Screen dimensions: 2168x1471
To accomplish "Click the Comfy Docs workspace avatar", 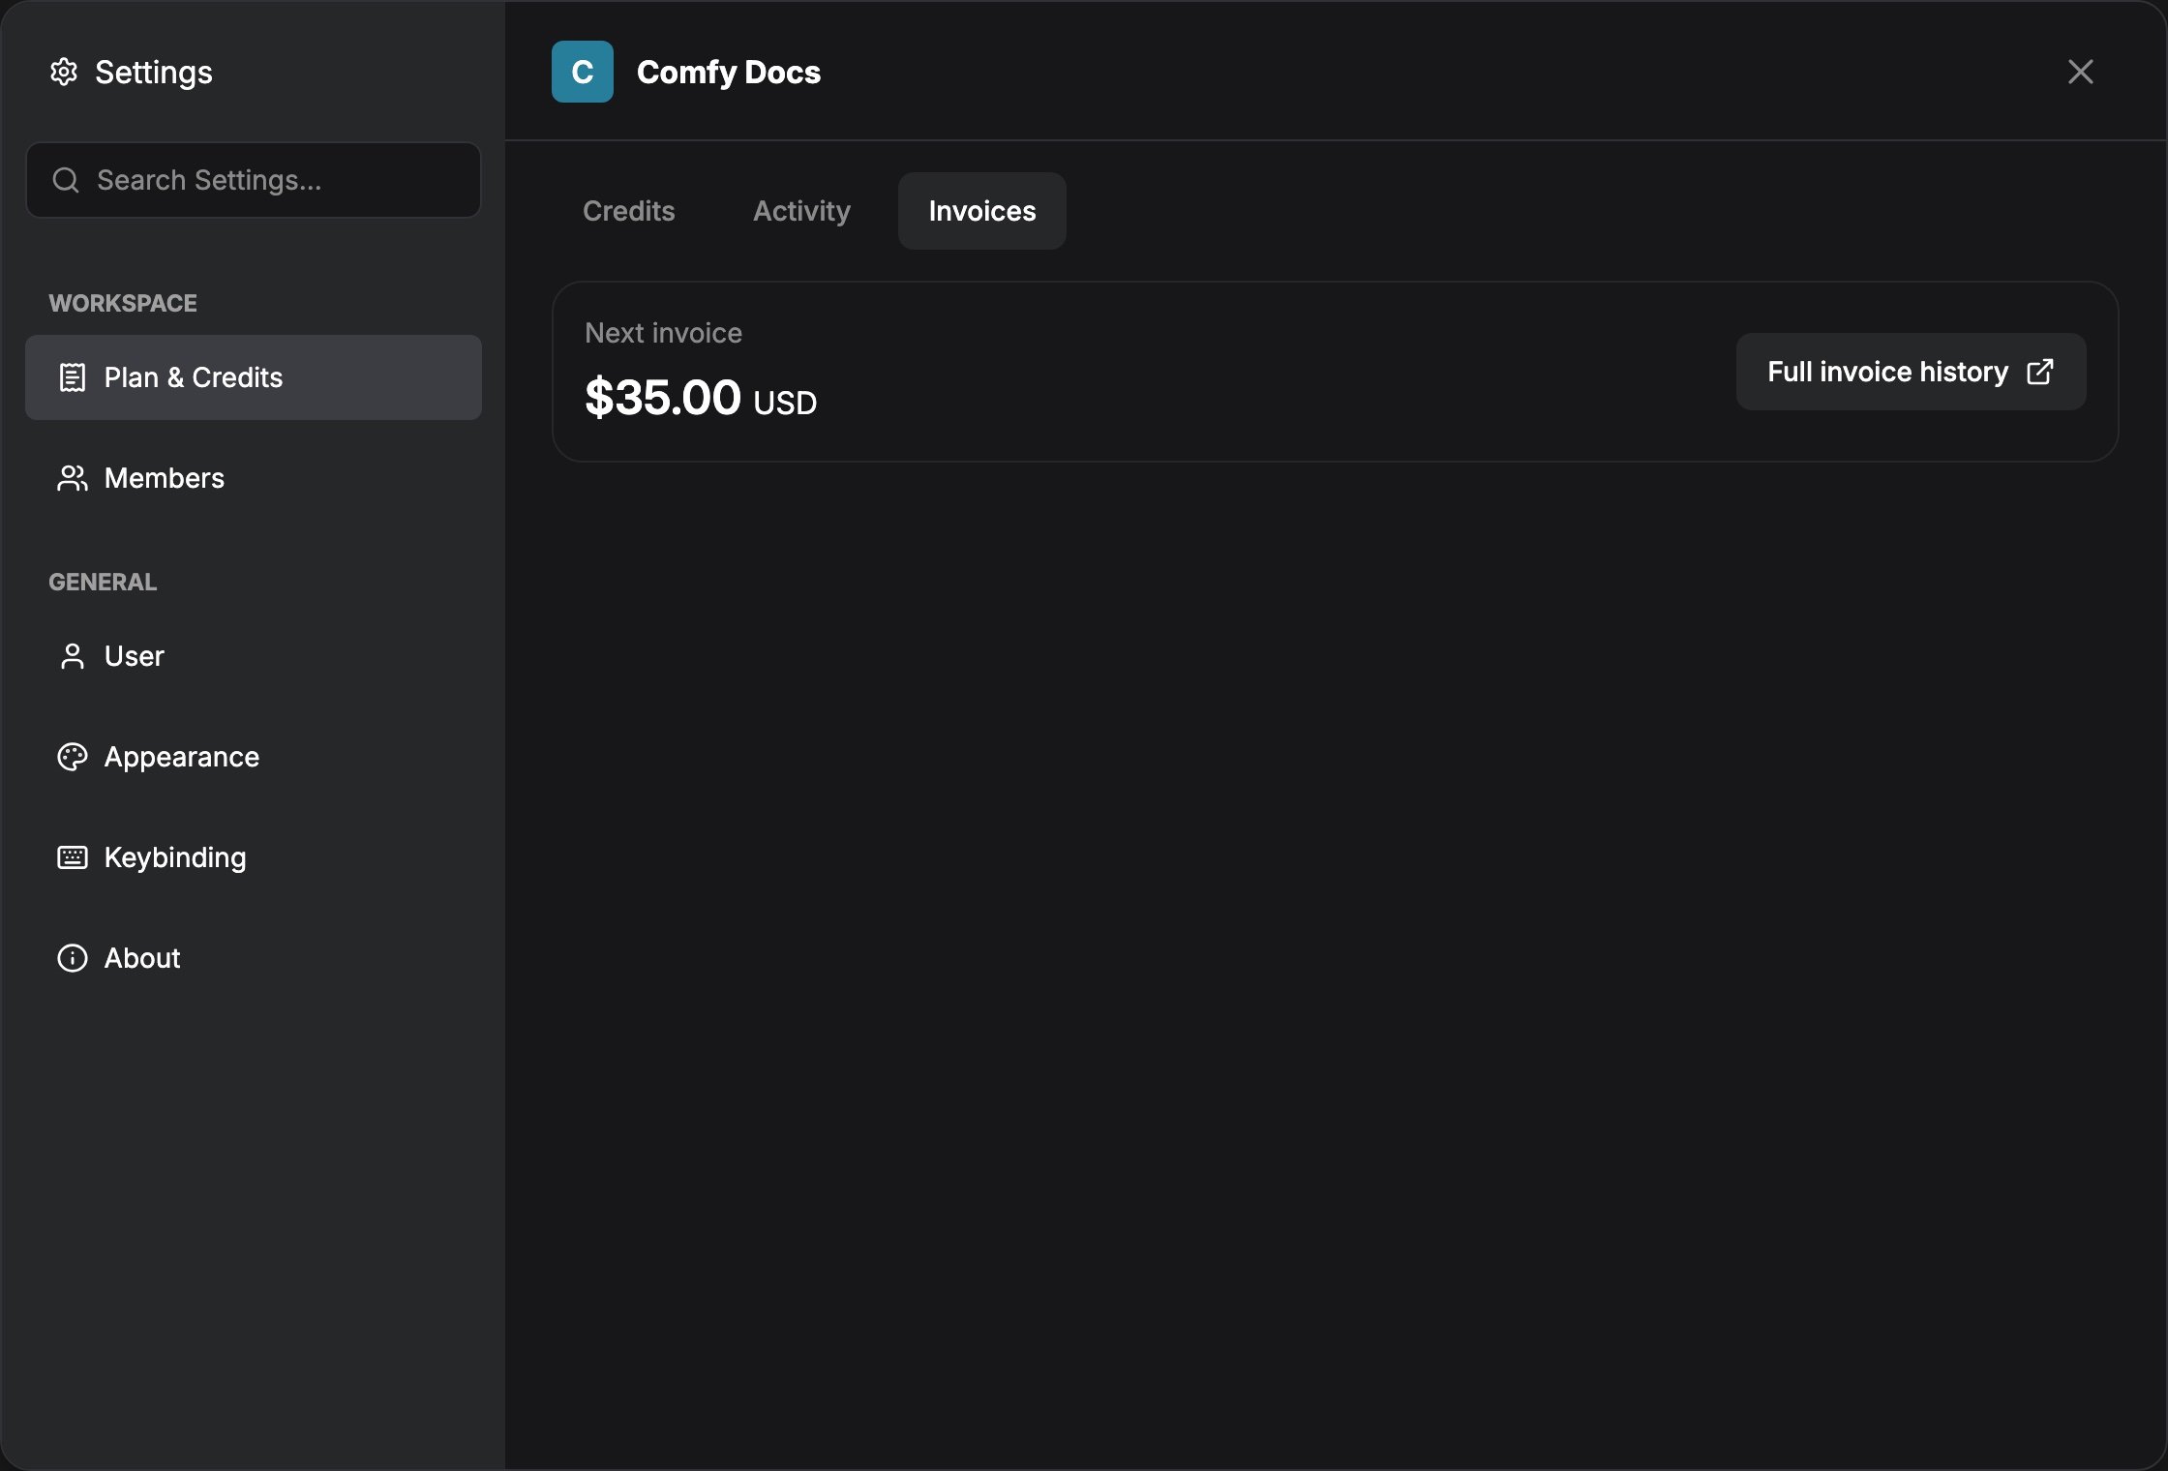I will (x=583, y=72).
